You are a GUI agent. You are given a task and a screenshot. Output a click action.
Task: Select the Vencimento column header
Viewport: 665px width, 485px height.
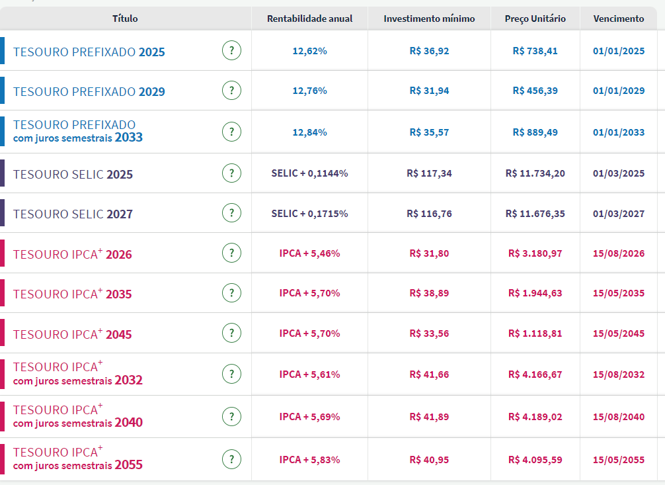tap(618, 19)
